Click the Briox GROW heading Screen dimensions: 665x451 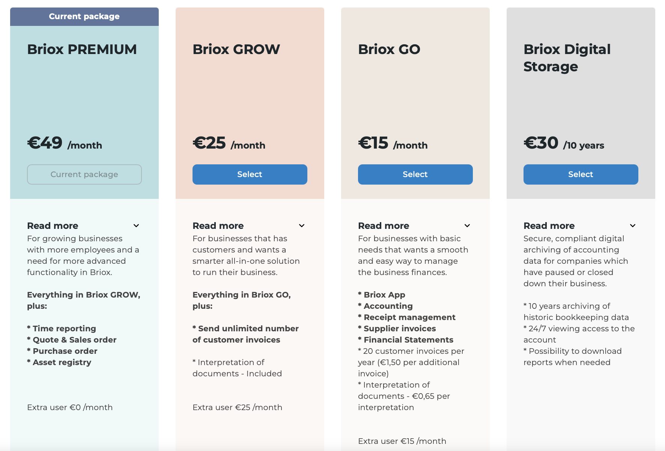(236, 49)
